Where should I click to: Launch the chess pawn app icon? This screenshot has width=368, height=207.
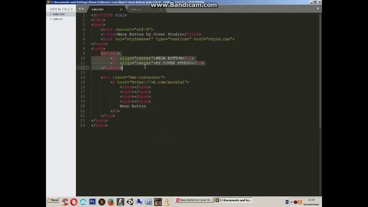click(x=167, y=202)
